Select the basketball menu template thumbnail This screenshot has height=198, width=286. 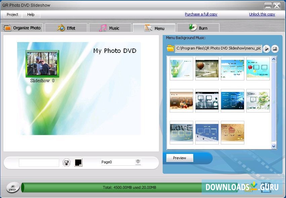207,69
